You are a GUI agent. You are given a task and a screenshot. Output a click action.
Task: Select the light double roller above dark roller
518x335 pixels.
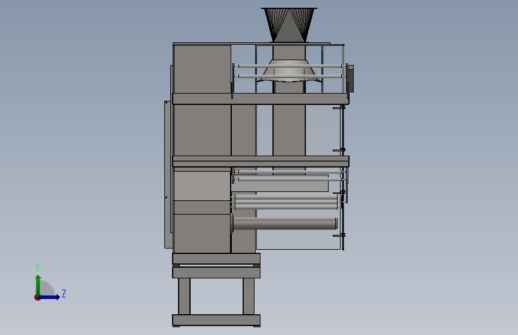click(286, 201)
